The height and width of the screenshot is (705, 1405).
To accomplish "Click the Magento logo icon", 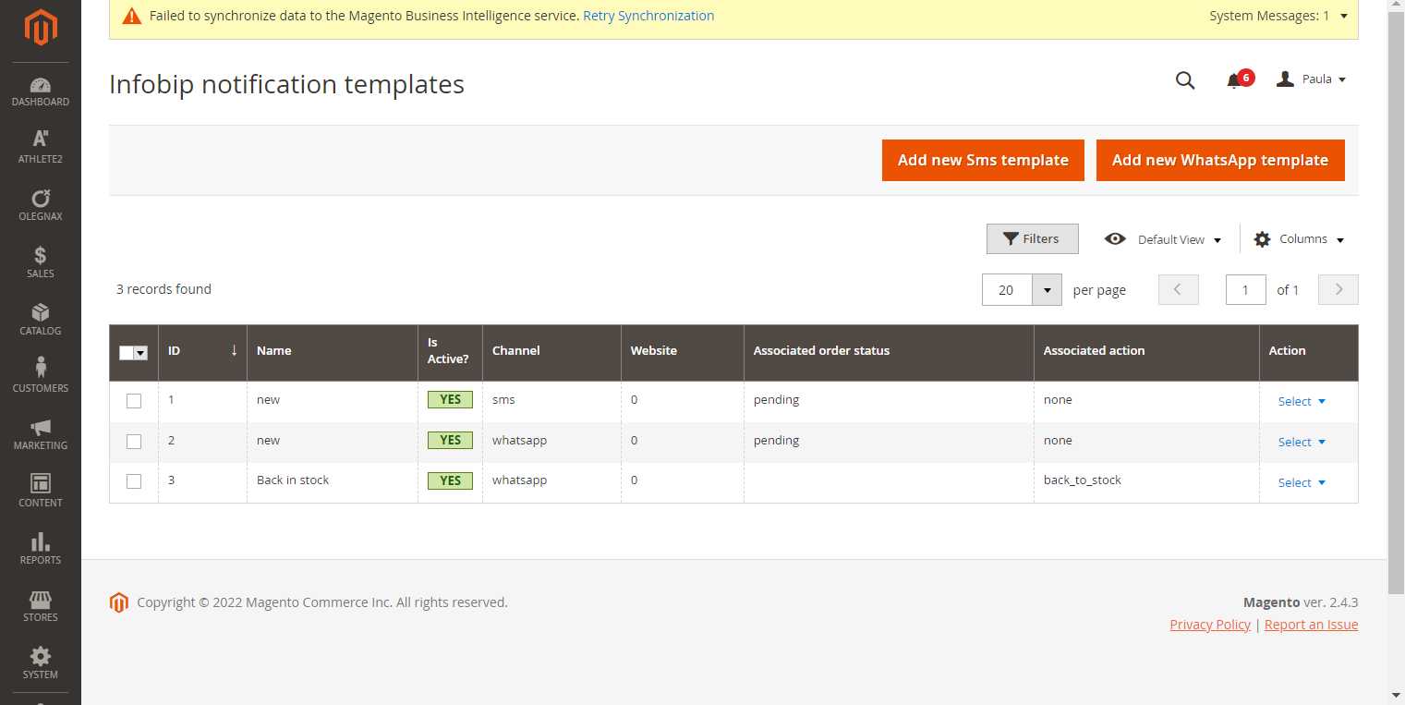I will (x=41, y=28).
